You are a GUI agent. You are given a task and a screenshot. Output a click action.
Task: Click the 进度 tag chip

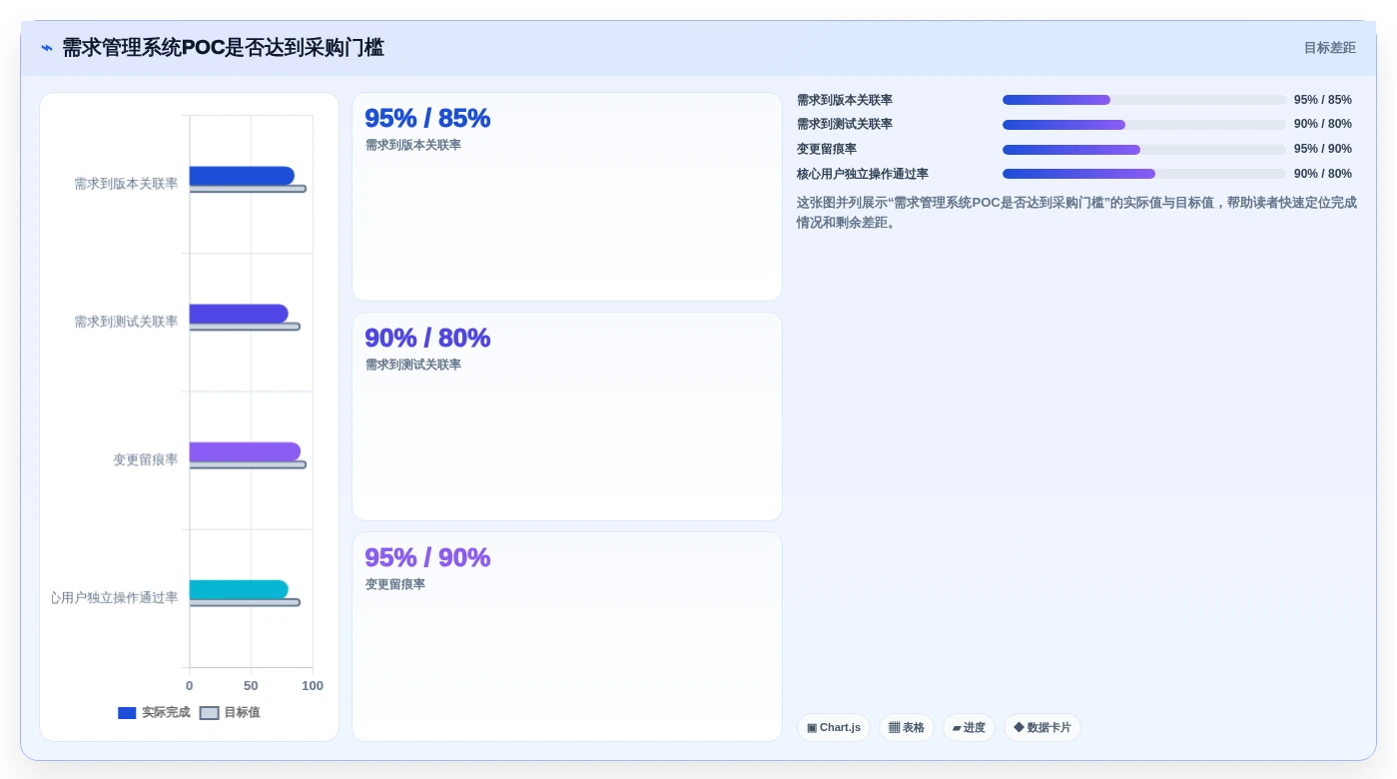click(x=969, y=728)
